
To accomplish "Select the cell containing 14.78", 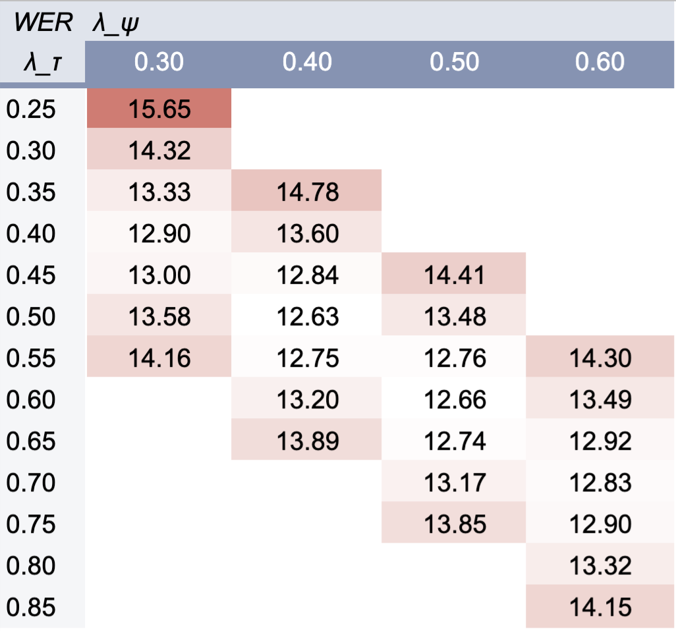I will pos(306,192).
